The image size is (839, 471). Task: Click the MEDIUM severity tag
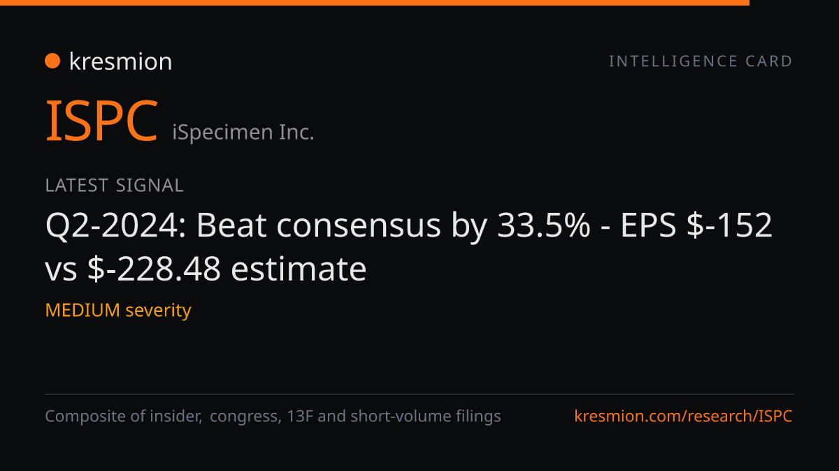click(118, 310)
